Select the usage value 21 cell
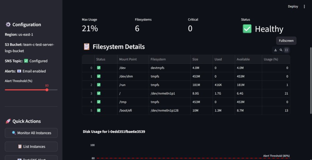 [276, 94]
